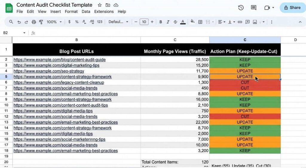Open the legacy-content-cleanup link
This screenshot has height=168, width=306.
59,82
